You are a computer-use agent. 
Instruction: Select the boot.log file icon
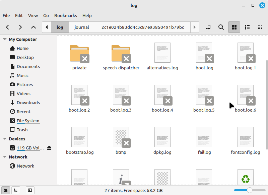[x=204, y=53]
